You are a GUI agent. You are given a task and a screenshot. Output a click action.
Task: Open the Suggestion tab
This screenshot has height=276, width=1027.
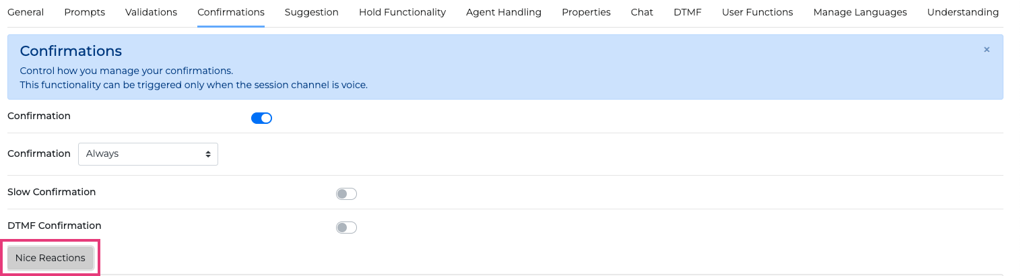pos(312,12)
